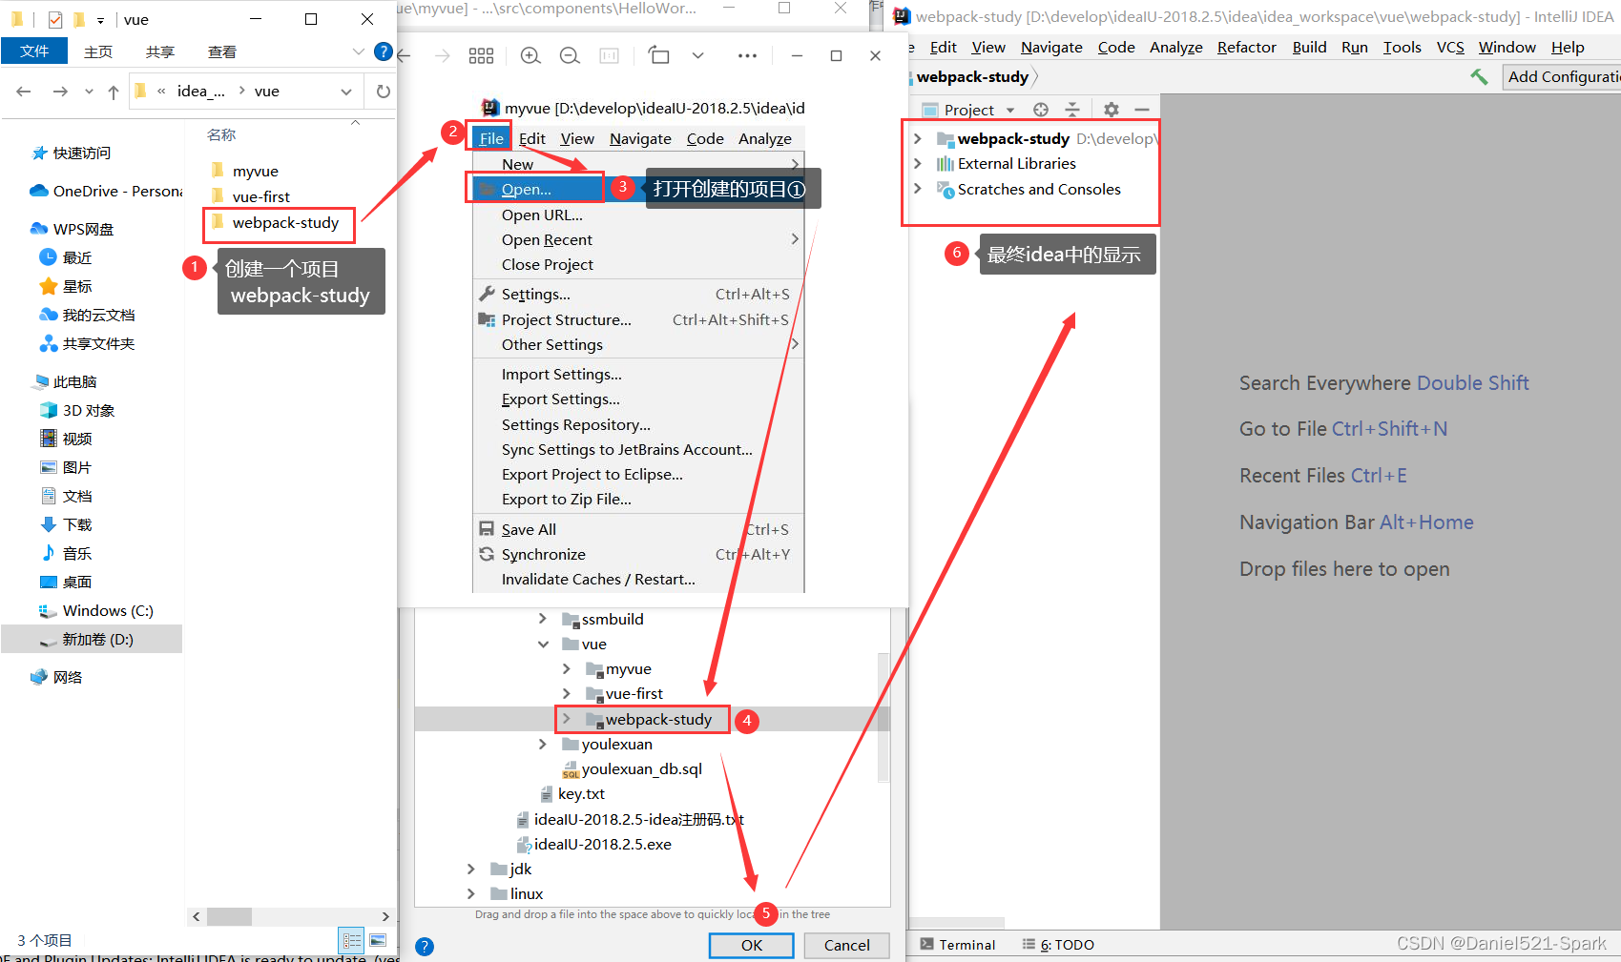Expand the jdk folder in file chooser
This screenshot has width=1621, height=962.
pyautogui.click(x=471, y=869)
